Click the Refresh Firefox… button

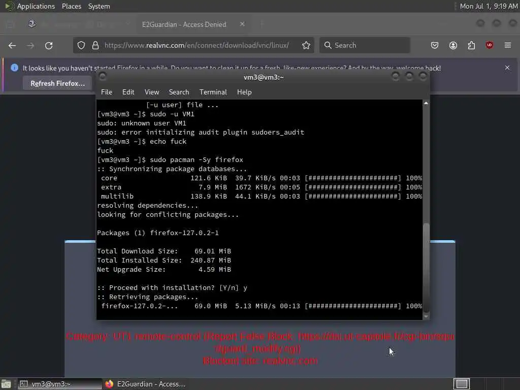coord(58,83)
